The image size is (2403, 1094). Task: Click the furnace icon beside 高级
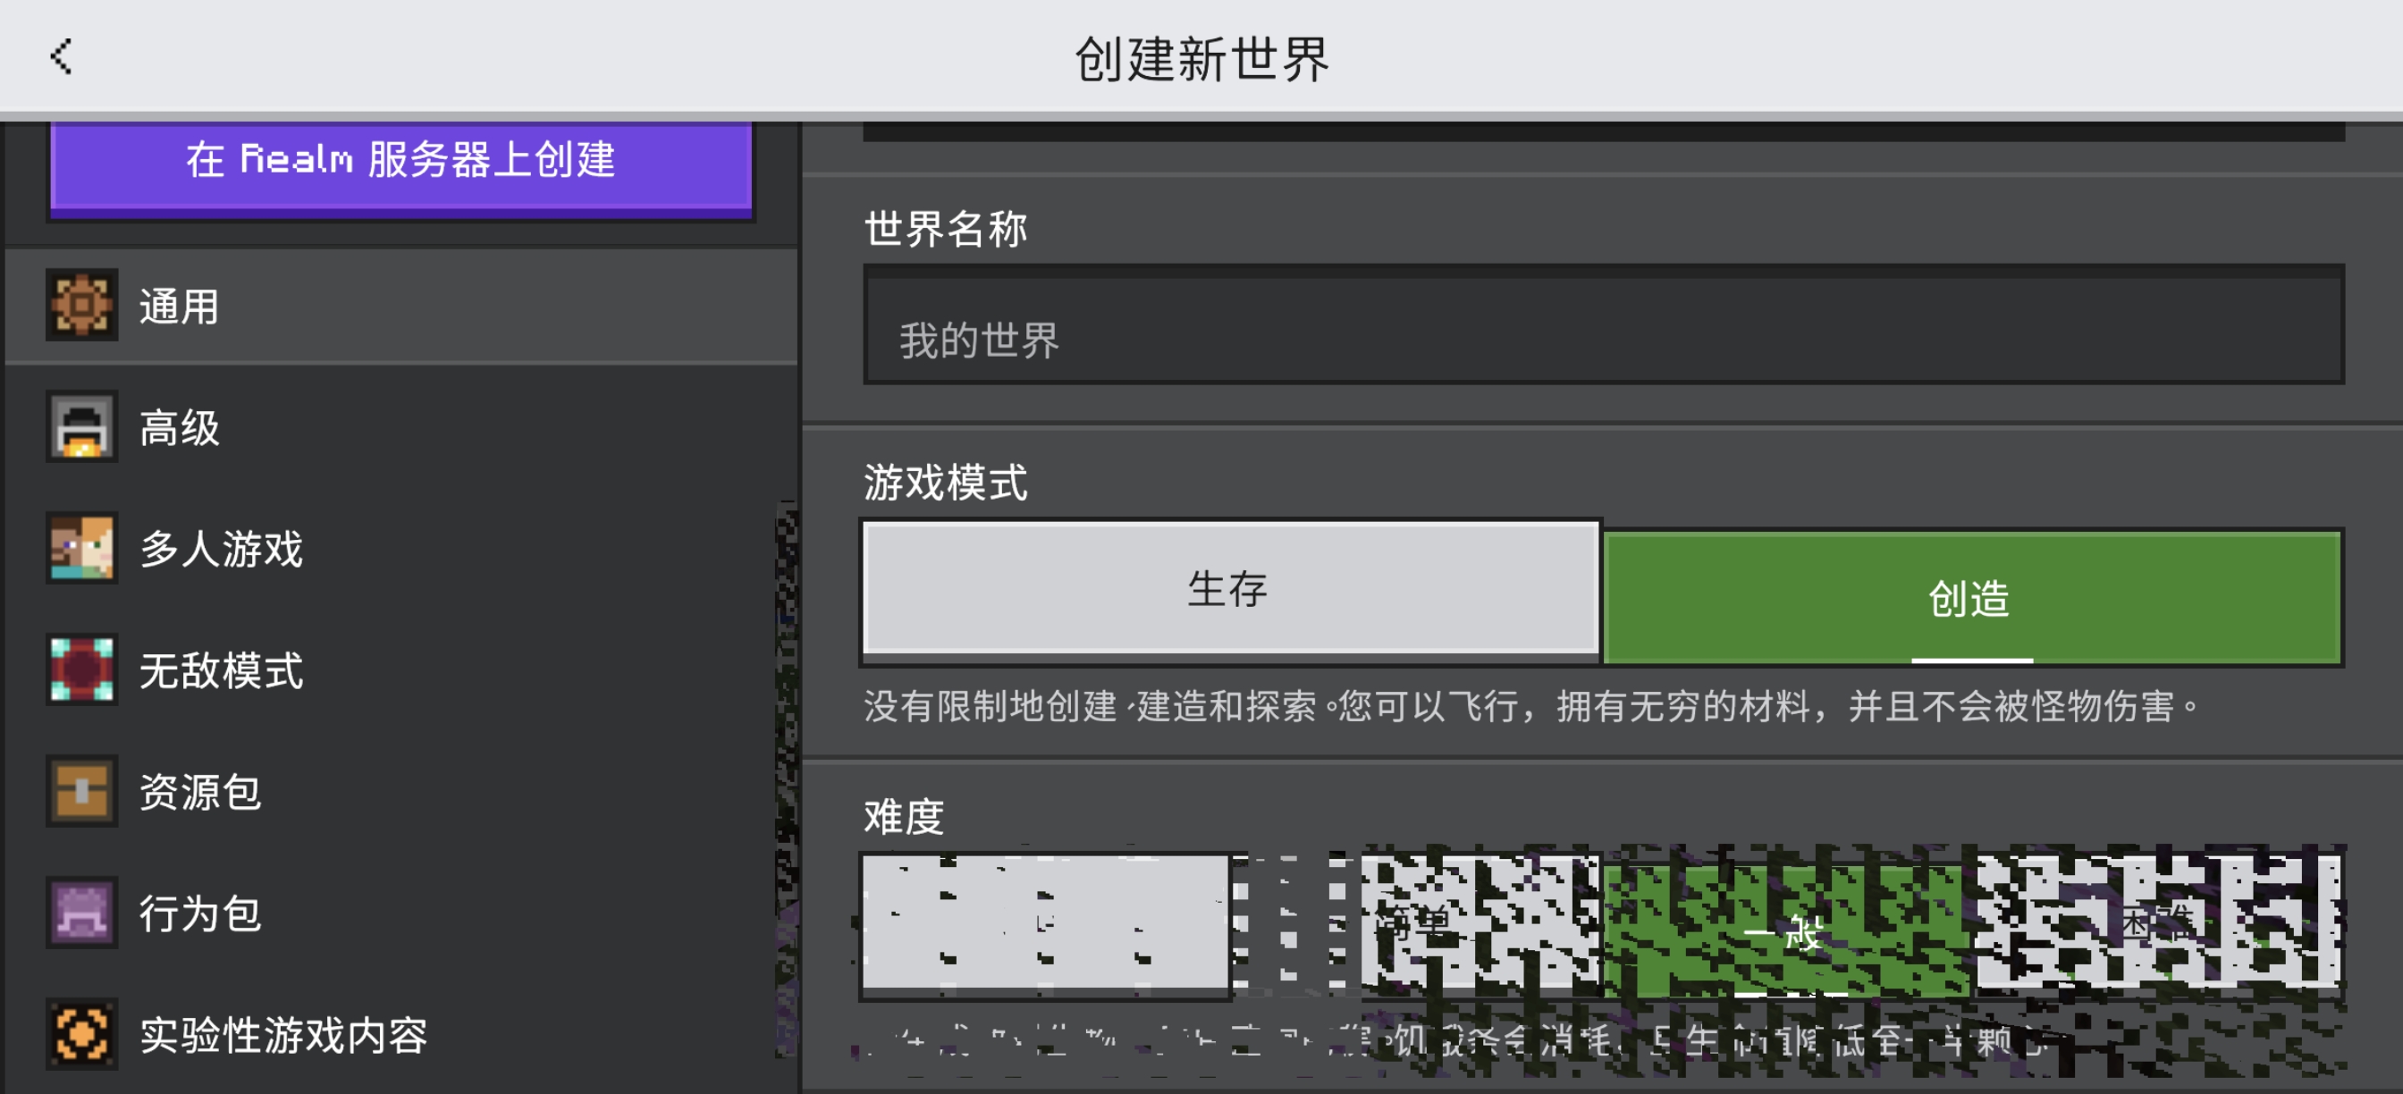click(82, 427)
